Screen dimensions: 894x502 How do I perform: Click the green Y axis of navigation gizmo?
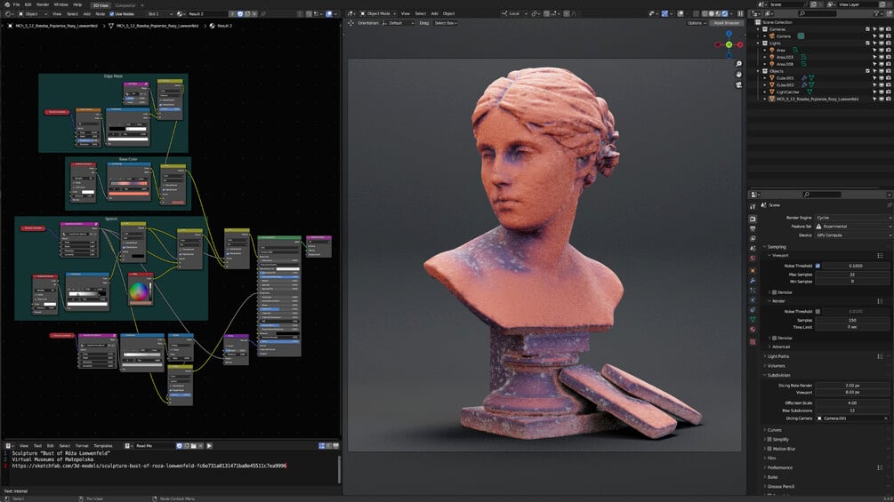[x=729, y=44]
